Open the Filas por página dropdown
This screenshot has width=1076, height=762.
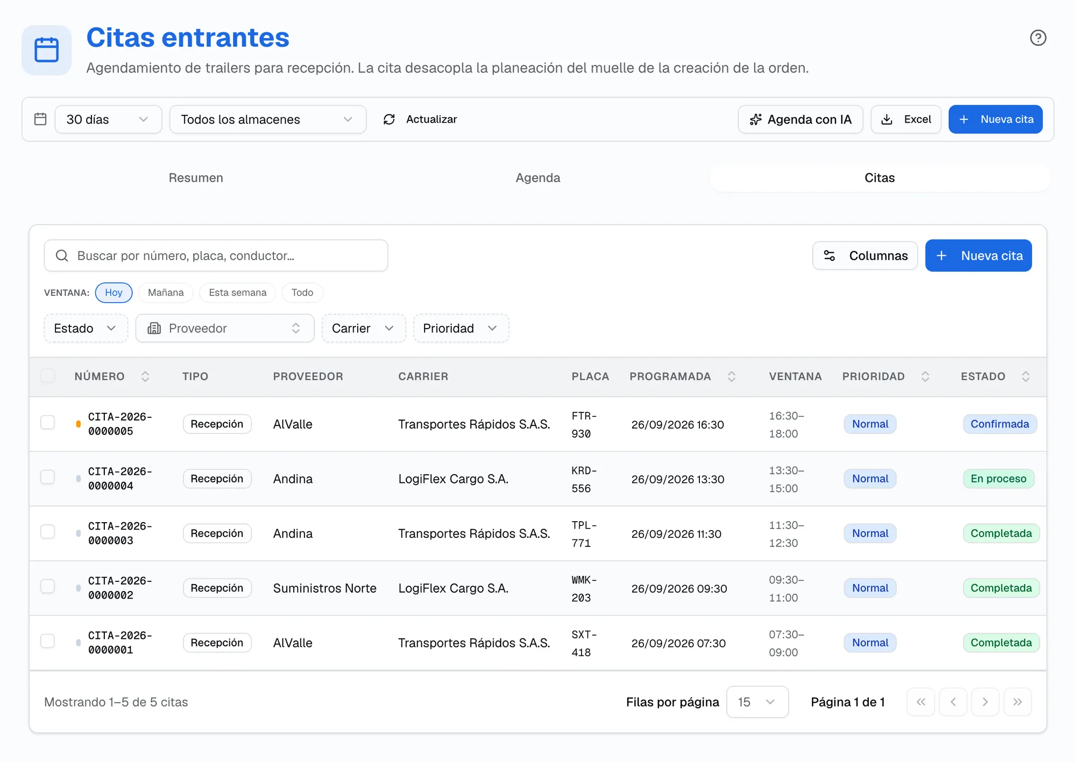coord(758,702)
